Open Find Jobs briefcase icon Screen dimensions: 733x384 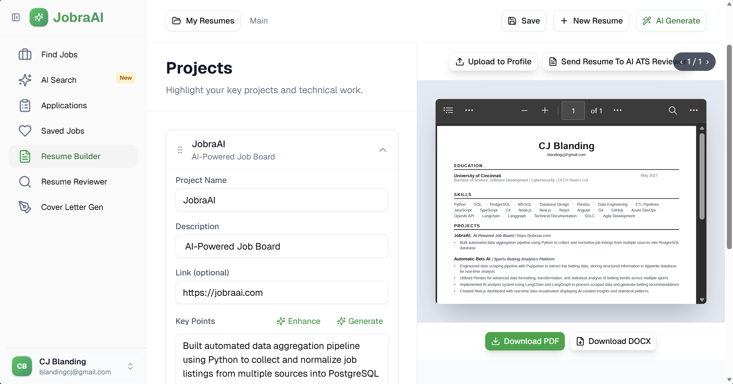point(25,54)
